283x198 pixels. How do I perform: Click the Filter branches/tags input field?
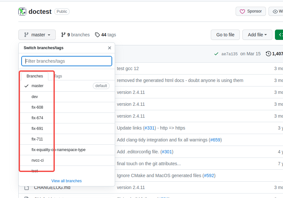coord(66,61)
